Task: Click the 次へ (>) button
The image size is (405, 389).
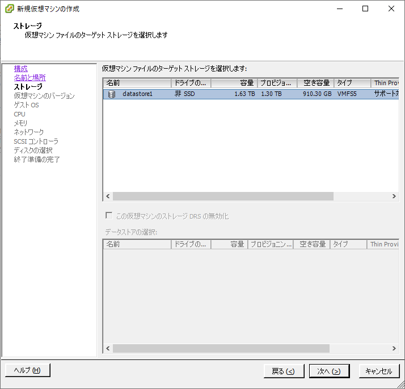Action: pyautogui.click(x=329, y=371)
